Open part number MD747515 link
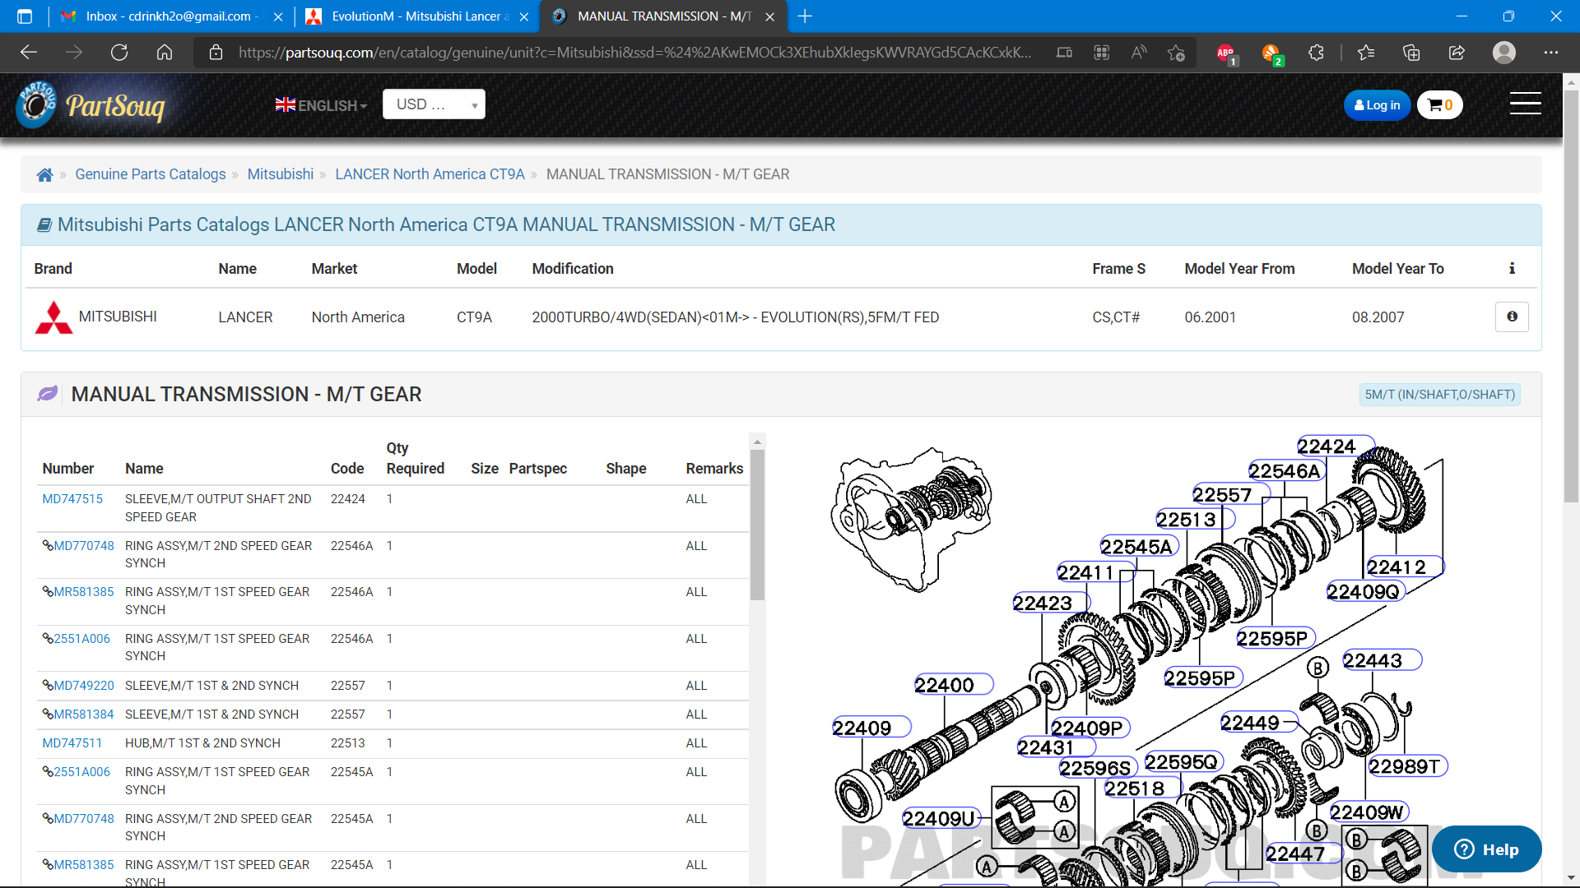 tap(72, 499)
